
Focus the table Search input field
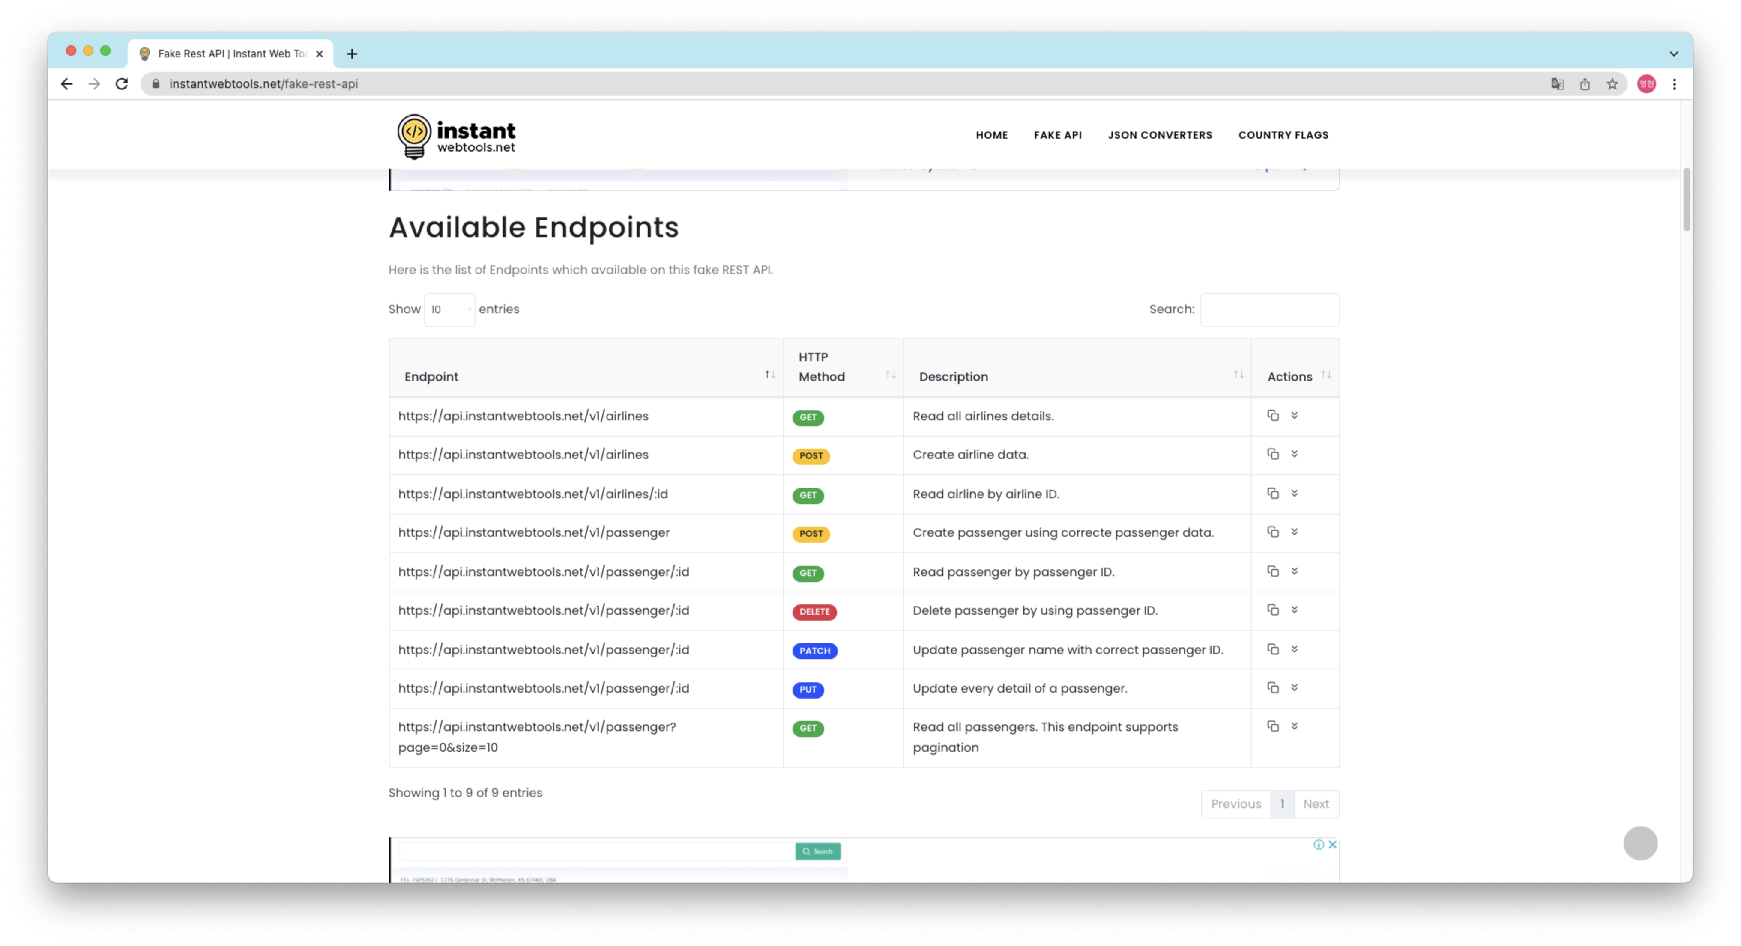1269,310
